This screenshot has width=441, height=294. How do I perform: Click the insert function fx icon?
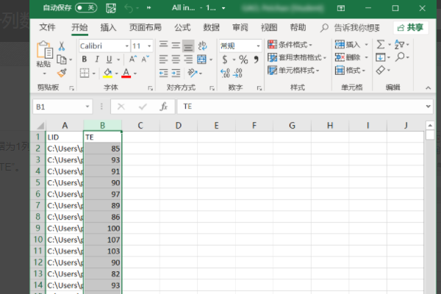[x=164, y=107]
